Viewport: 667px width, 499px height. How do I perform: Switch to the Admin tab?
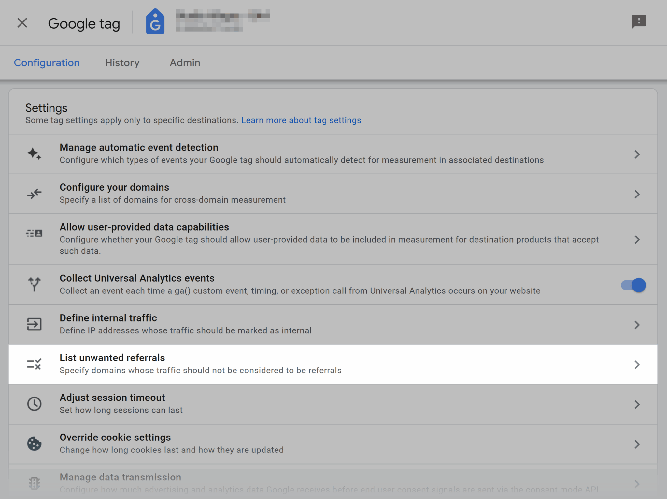pos(185,62)
